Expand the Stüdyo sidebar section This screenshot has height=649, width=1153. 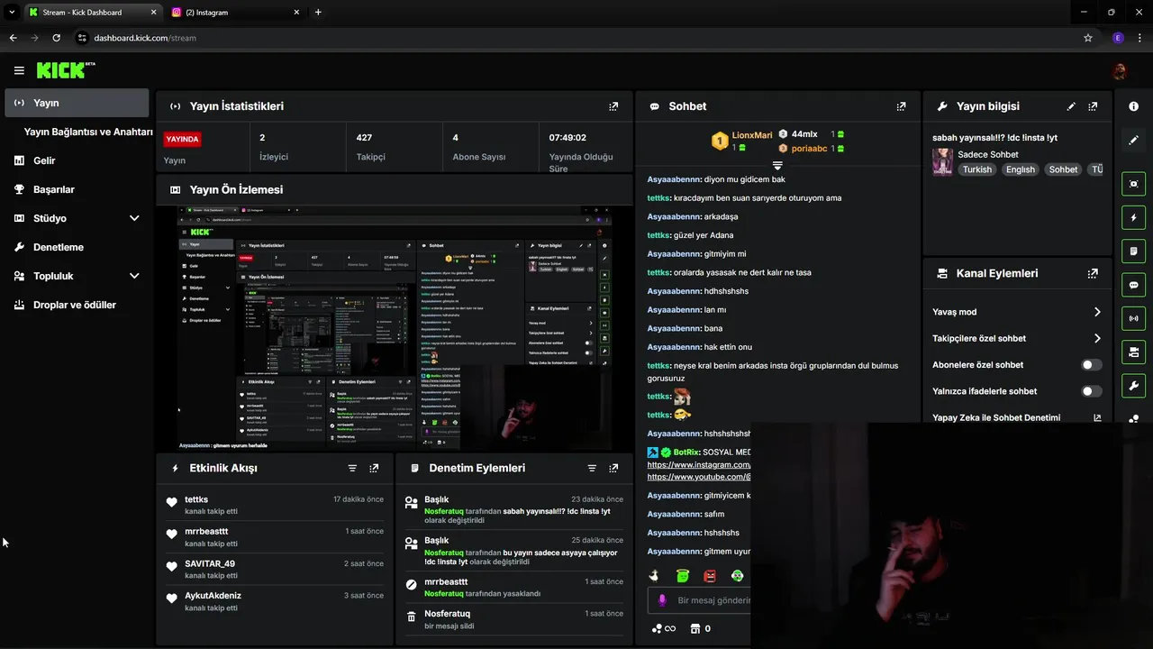(x=134, y=218)
